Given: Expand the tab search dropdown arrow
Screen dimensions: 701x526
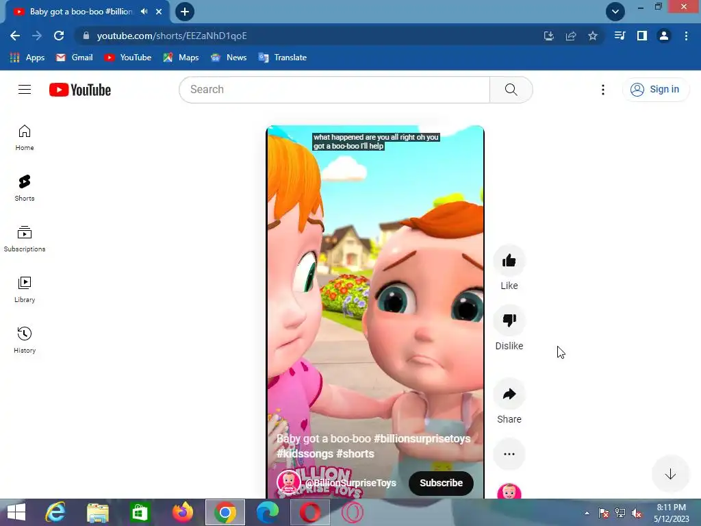Looking at the screenshot, I should pos(615,12).
